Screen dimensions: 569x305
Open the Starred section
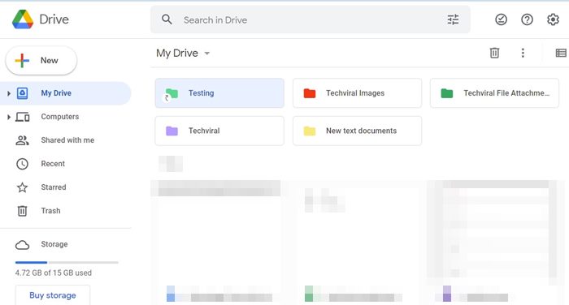point(66,187)
